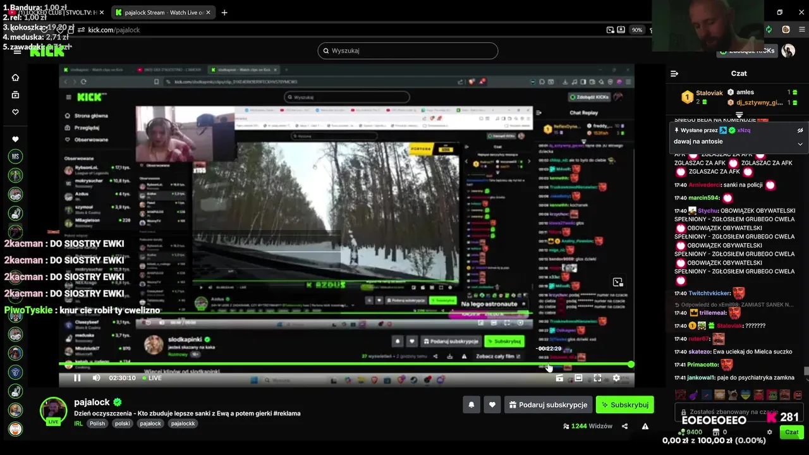Click username trillemeal in chat
Image resolution: width=809 pixels, height=455 pixels.
[713, 313]
